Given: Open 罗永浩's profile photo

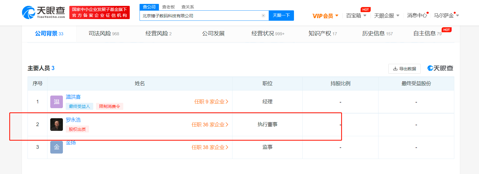Looking at the screenshot, I should tap(56, 124).
